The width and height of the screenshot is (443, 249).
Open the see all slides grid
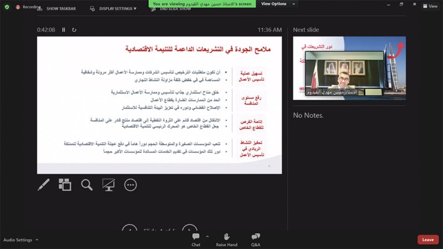pos(65,185)
